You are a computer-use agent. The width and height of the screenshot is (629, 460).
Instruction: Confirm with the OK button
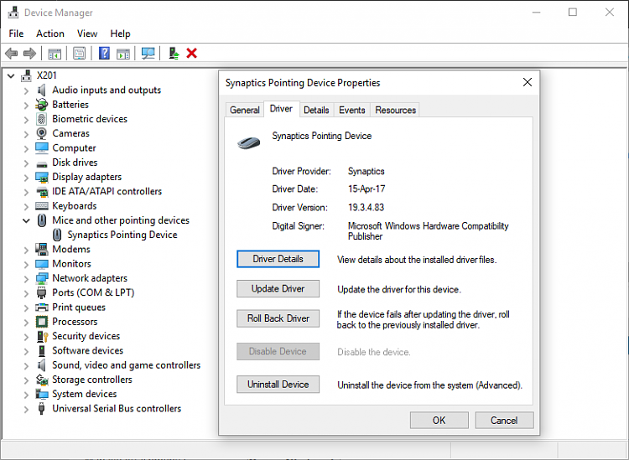click(x=439, y=421)
